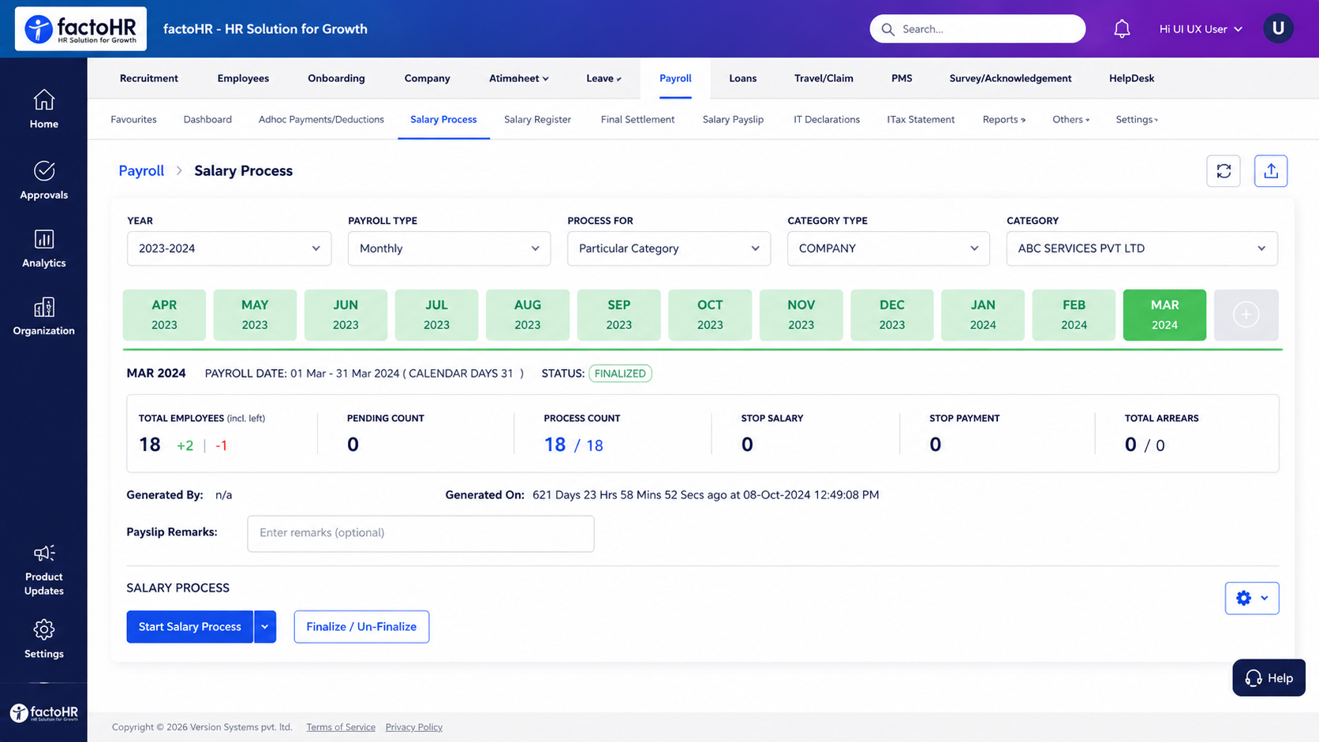This screenshot has width=1319, height=742.
Task: Expand the Atimeheet menu
Action: click(x=518, y=78)
